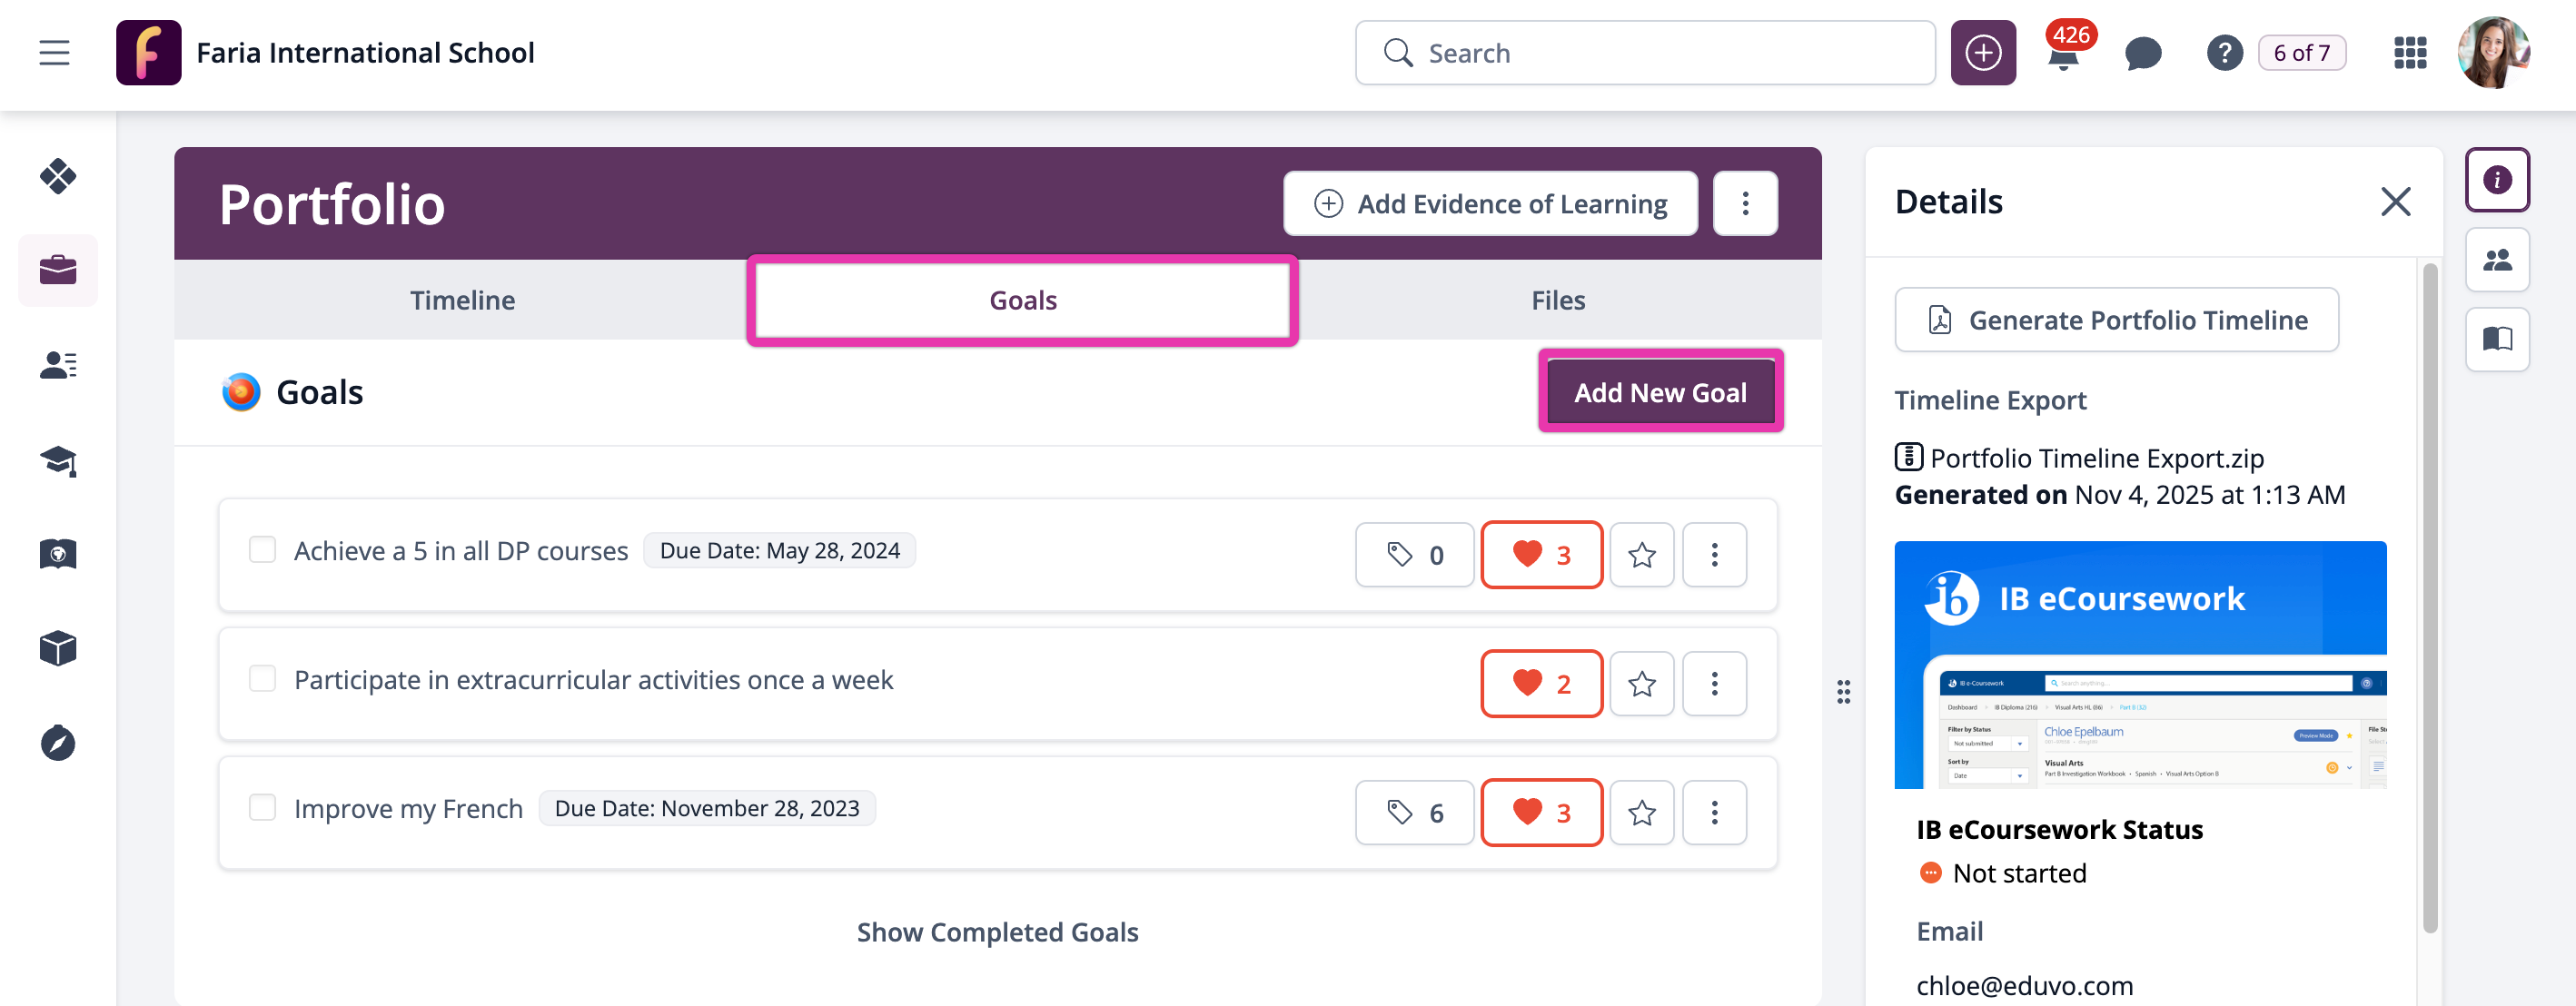The width and height of the screenshot is (2576, 1006).
Task: Open the notifications bell icon
Action: [x=2063, y=55]
